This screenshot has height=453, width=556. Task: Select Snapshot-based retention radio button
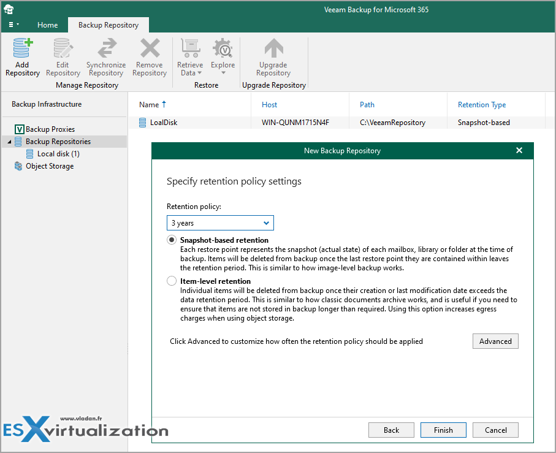[x=172, y=240]
